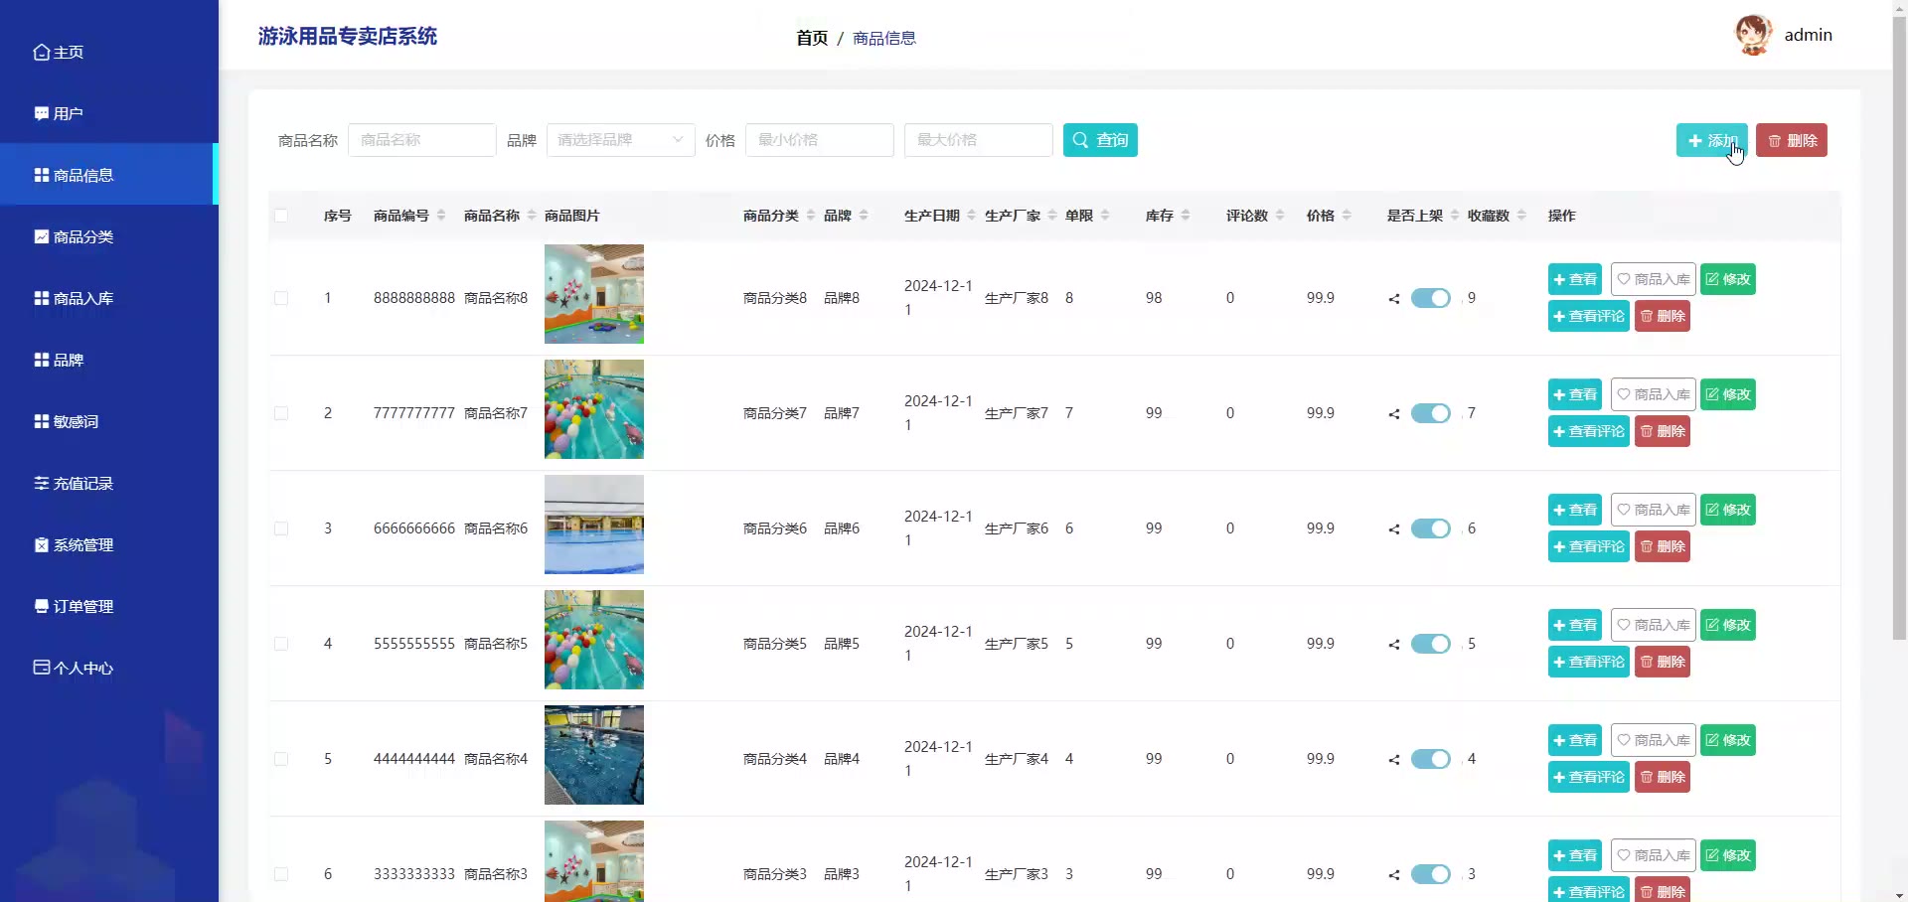
Task: Sort by 生产日期 column arrows
Action: (971, 216)
